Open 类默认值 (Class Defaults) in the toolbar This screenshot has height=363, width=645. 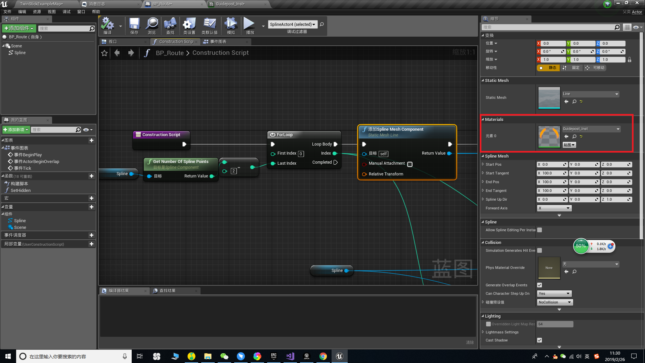[210, 26]
